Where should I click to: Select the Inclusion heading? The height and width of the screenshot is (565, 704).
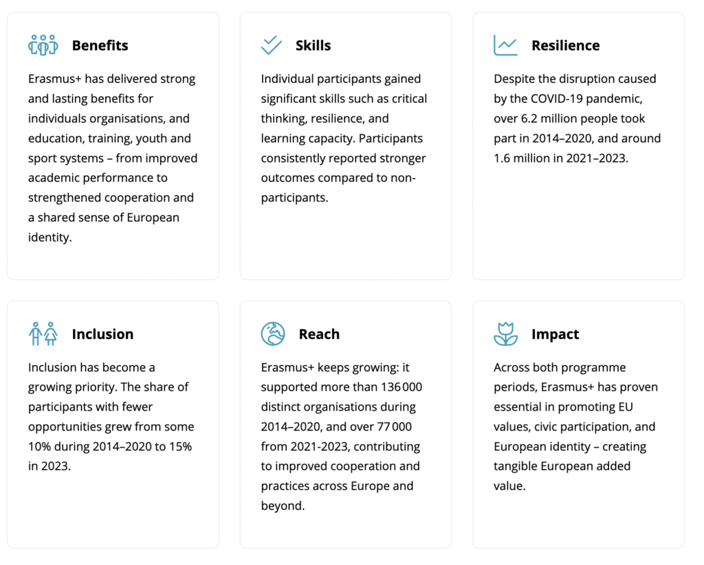(x=103, y=334)
